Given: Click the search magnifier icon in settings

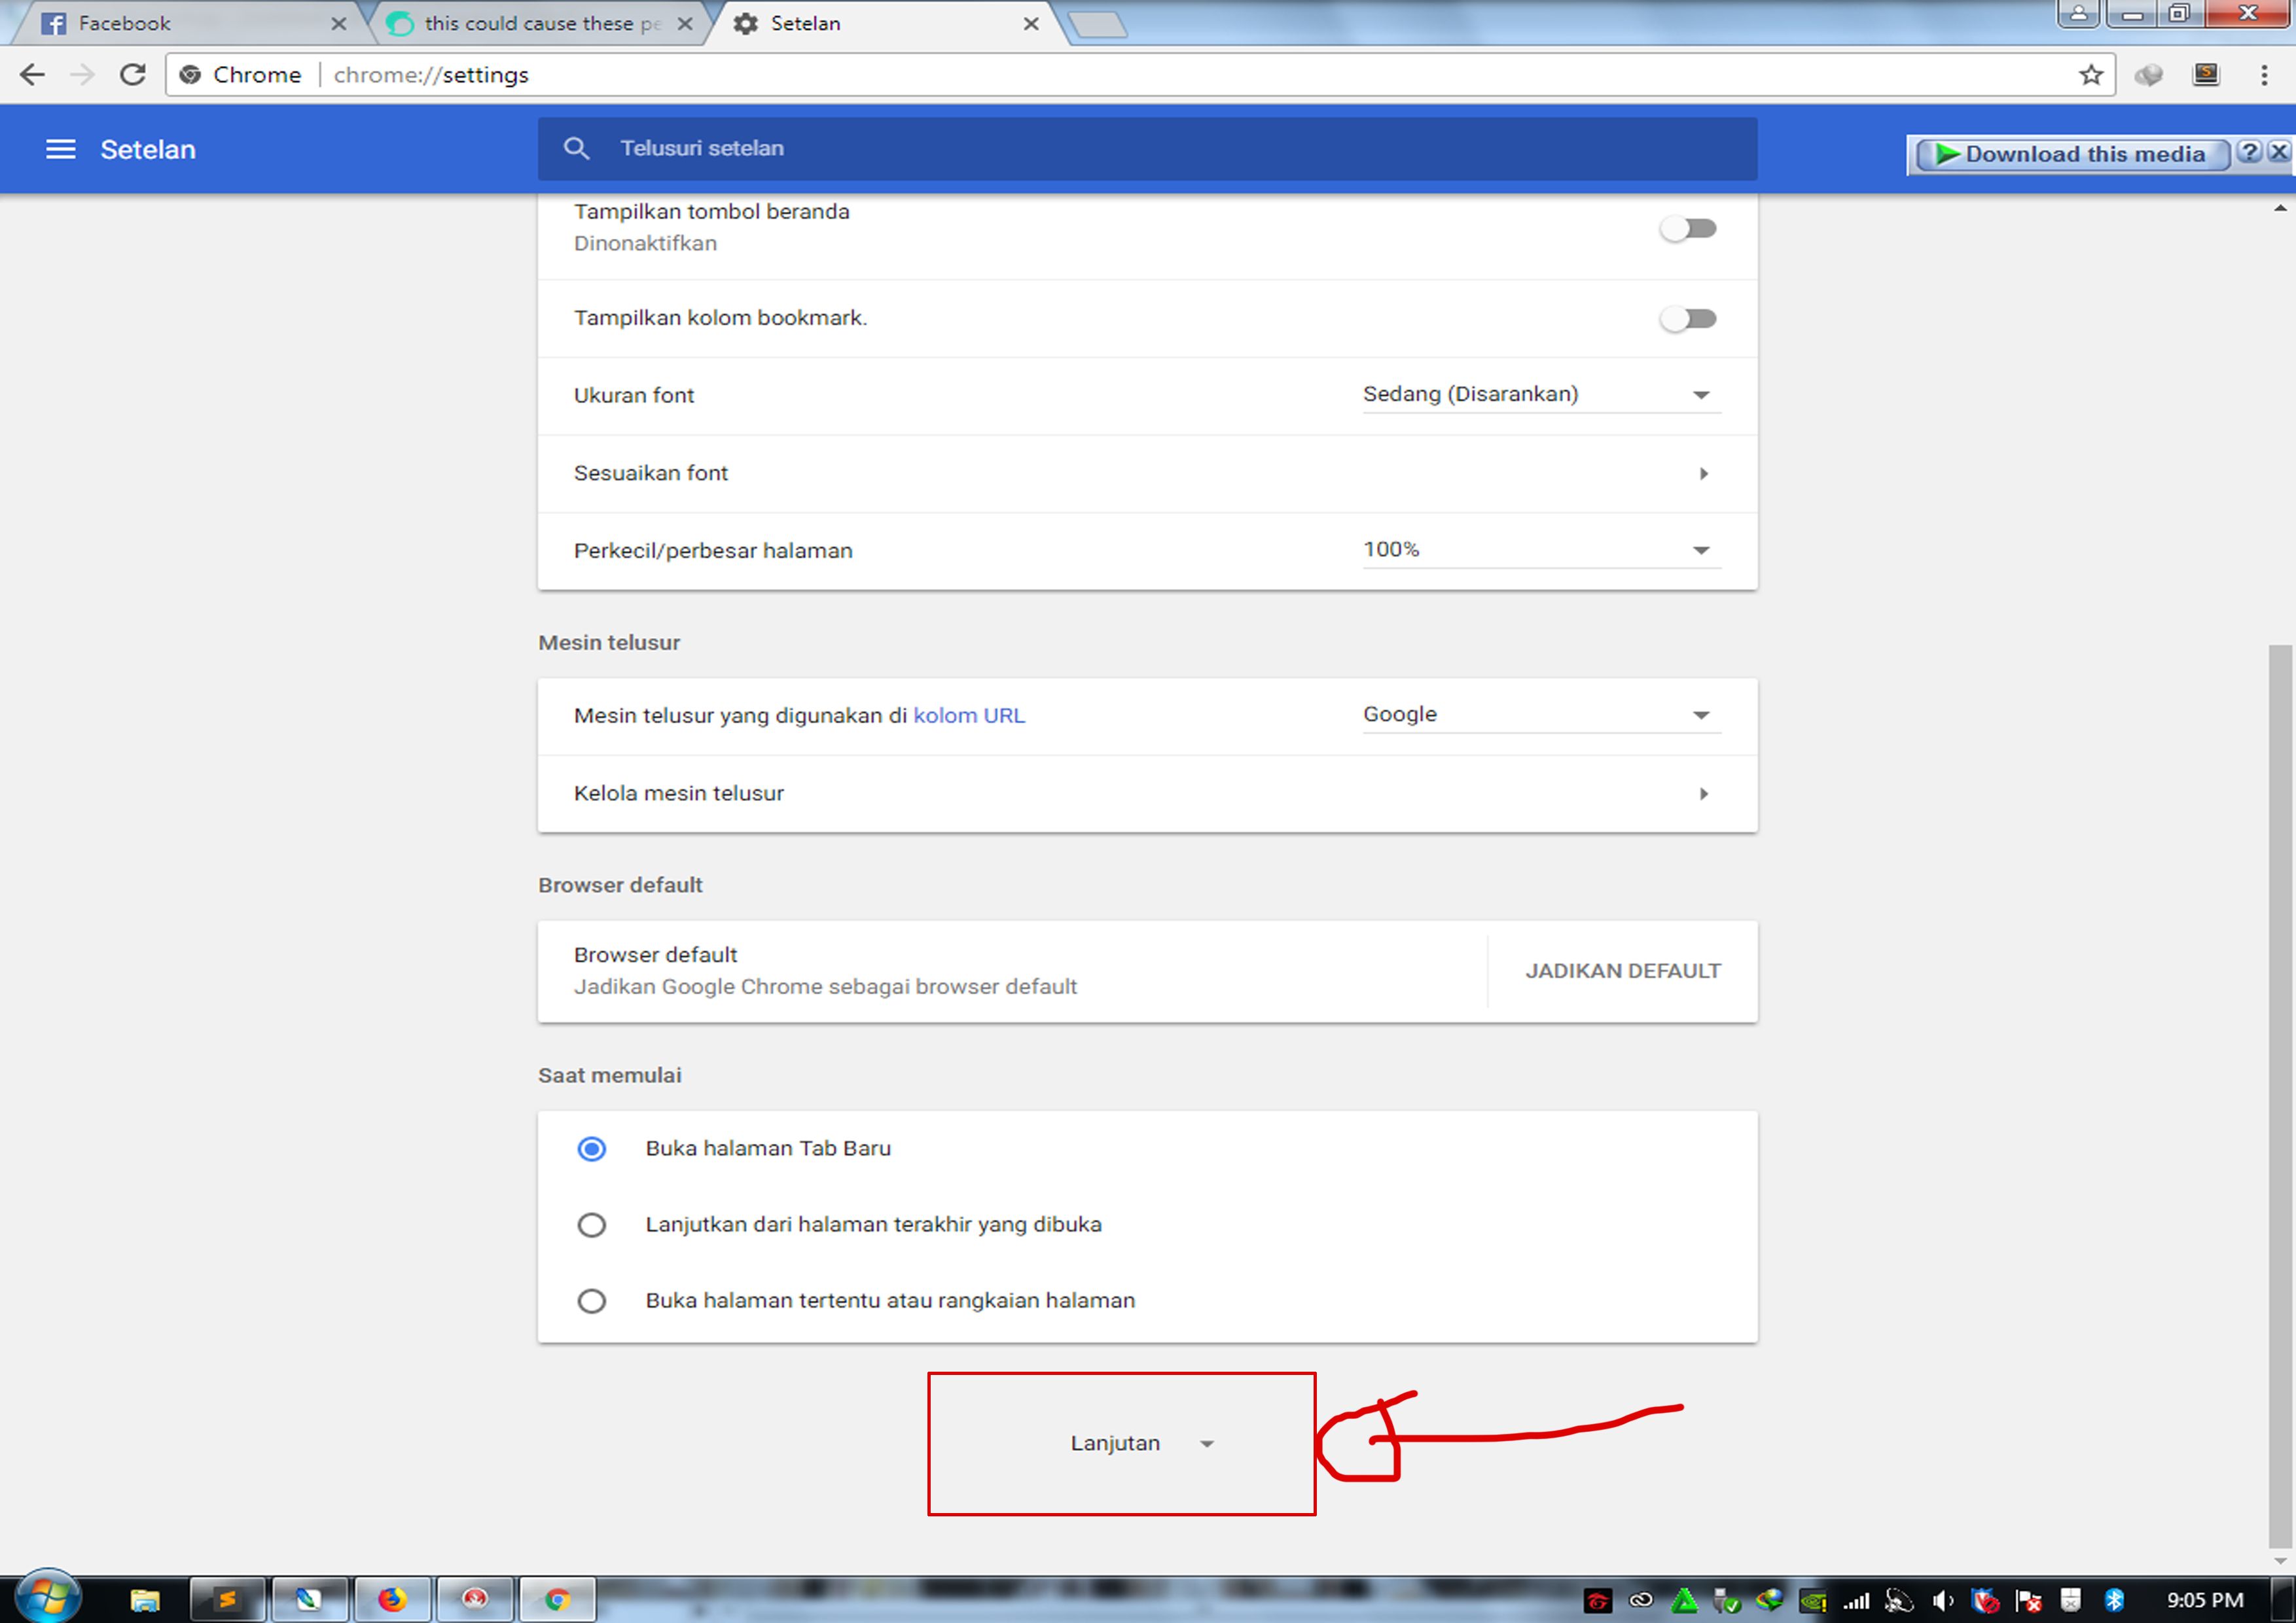Looking at the screenshot, I should pos(576,148).
